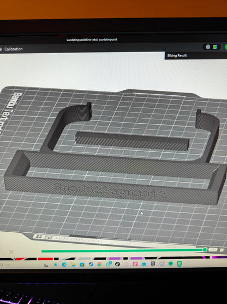This screenshot has width=227, height=304.
Task: Open the Calibration tab
Action: pyautogui.click(x=13, y=49)
